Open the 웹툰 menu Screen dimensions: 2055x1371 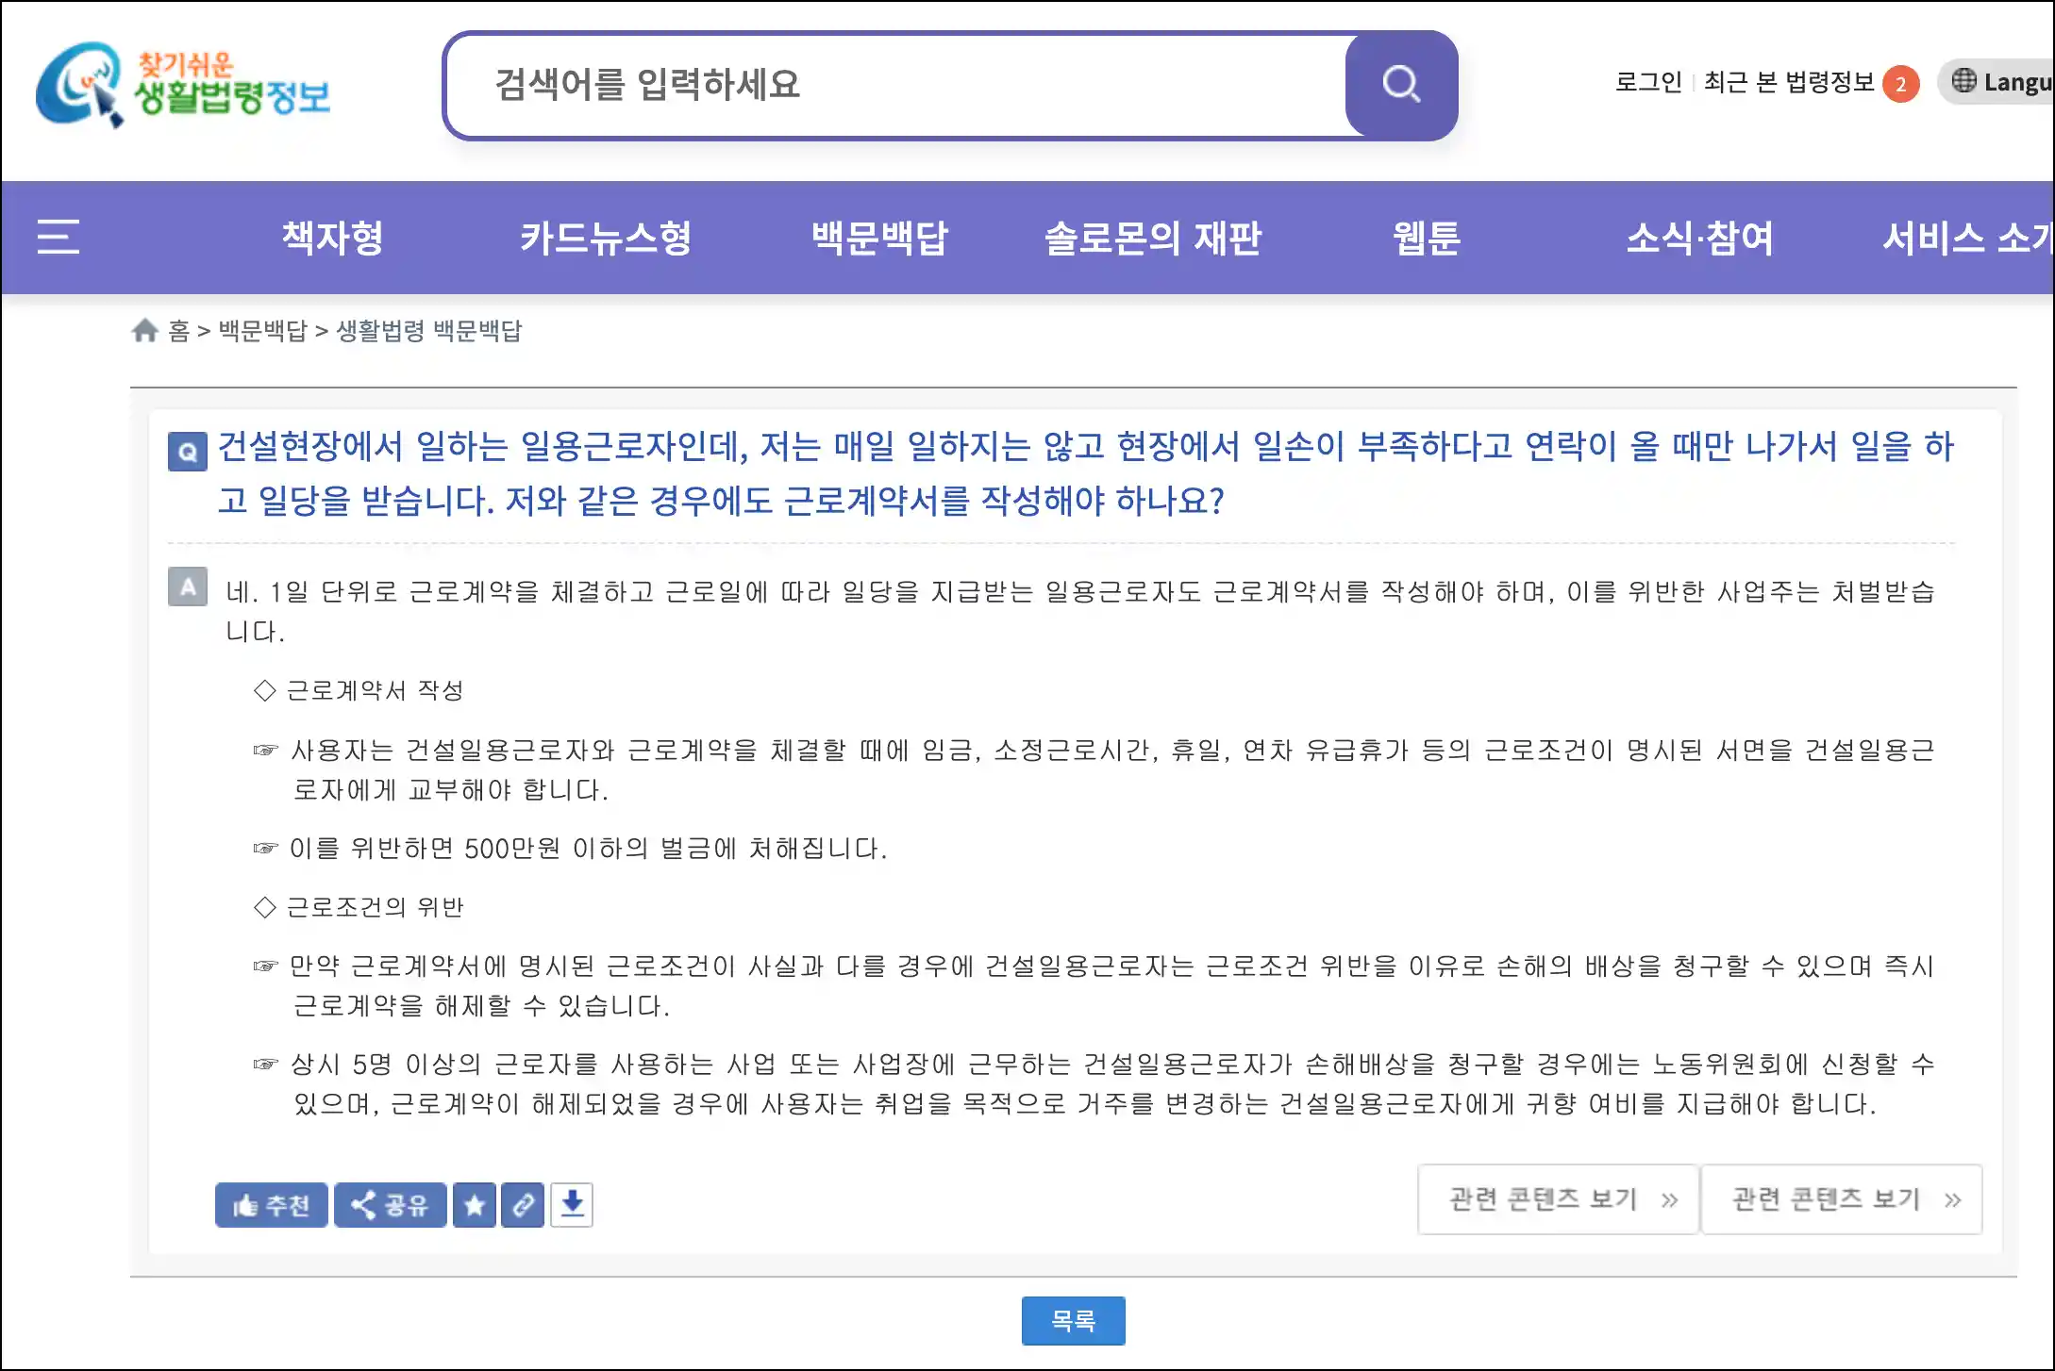point(1427,238)
